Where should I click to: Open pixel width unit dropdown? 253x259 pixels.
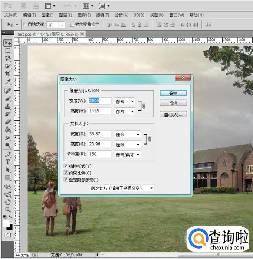click(125, 101)
